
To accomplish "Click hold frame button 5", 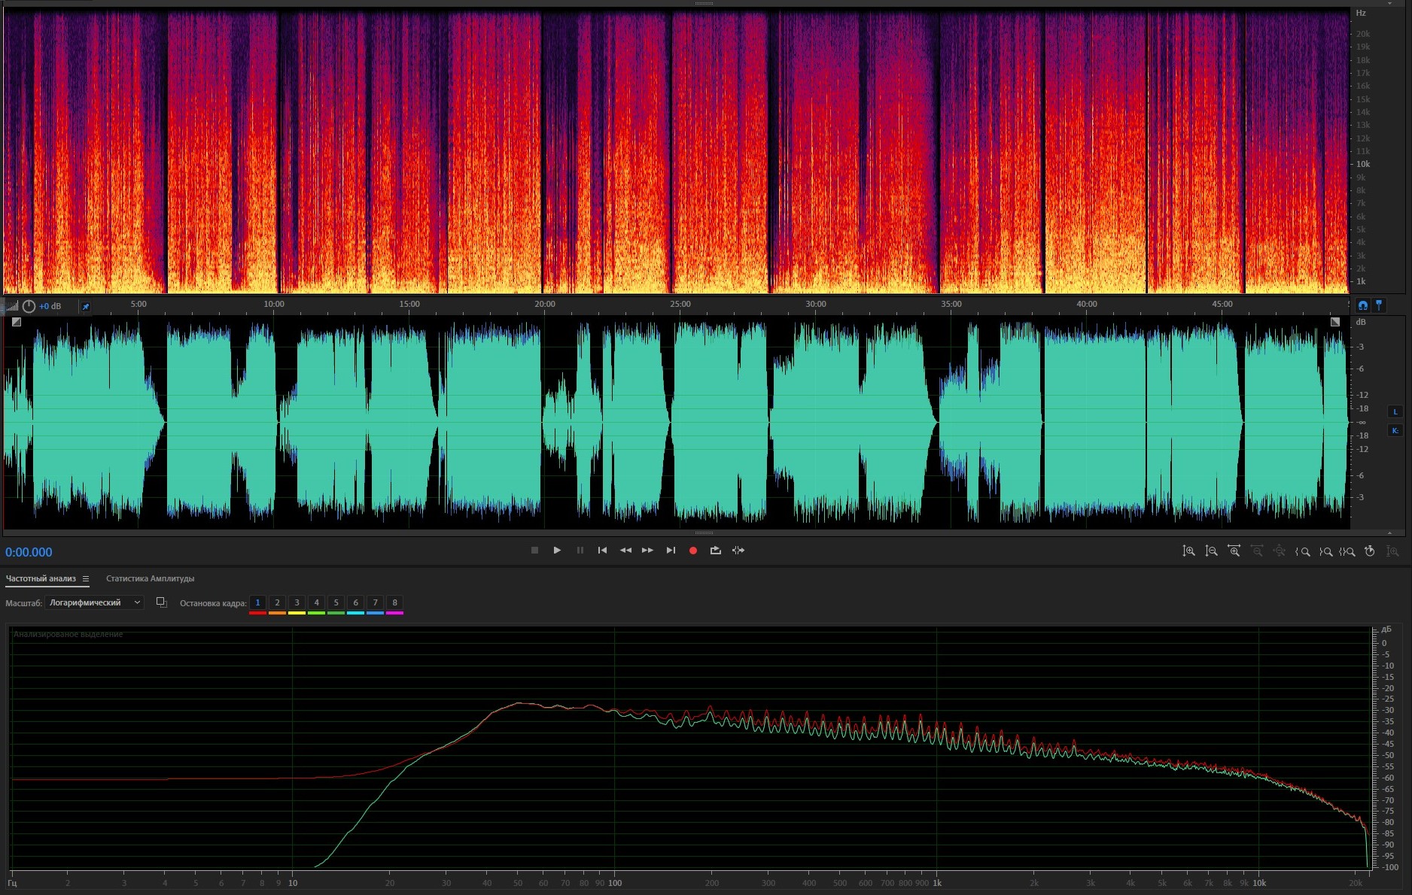I will (x=336, y=602).
